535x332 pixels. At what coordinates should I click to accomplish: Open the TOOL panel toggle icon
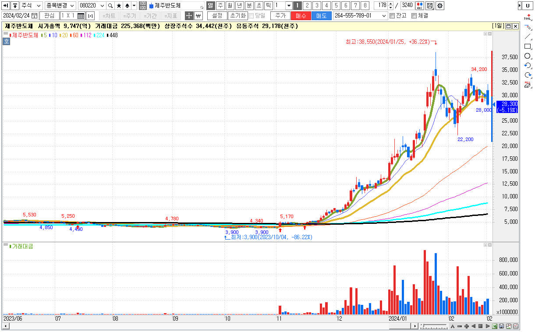click(x=528, y=17)
